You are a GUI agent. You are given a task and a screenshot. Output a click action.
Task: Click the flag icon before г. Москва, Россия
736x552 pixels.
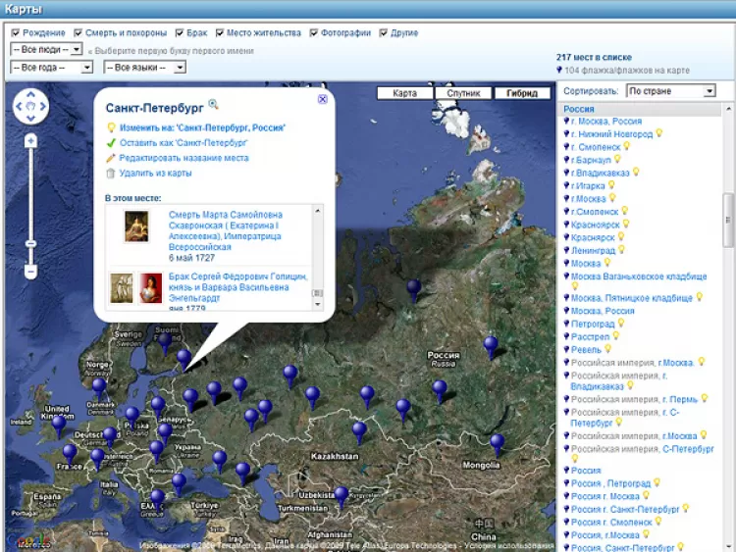pyautogui.click(x=566, y=121)
